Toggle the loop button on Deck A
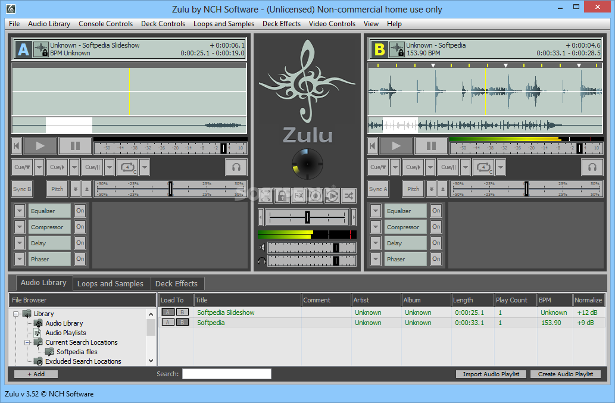The image size is (615, 403). click(127, 167)
